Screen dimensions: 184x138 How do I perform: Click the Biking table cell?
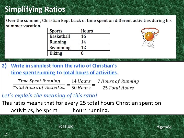(63, 53)
